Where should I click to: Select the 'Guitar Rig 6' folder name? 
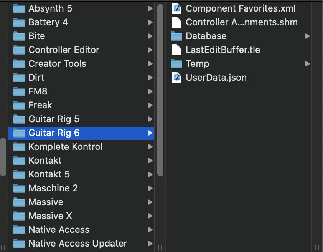click(x=54, y=133)
